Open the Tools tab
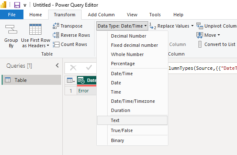Viewport: 237px width, 155px height. [155, 15]
